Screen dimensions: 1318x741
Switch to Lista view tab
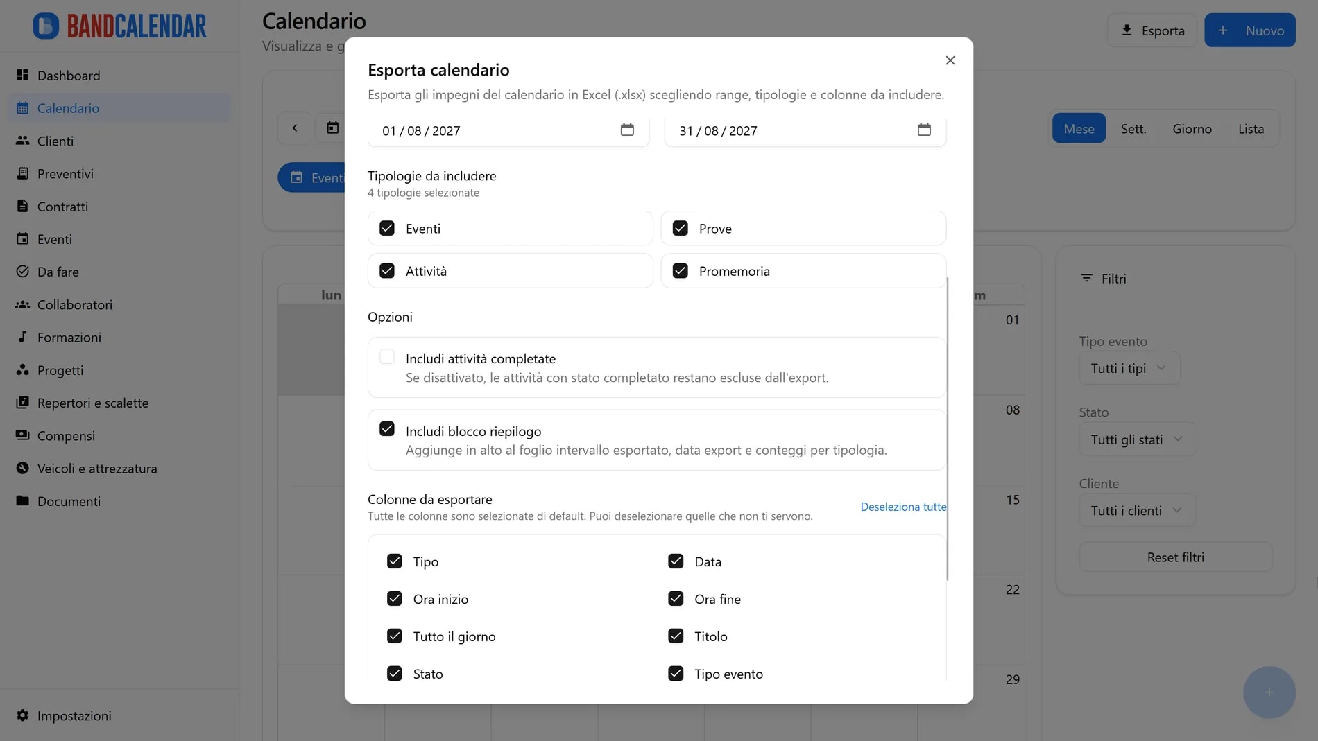(1251, 128)
